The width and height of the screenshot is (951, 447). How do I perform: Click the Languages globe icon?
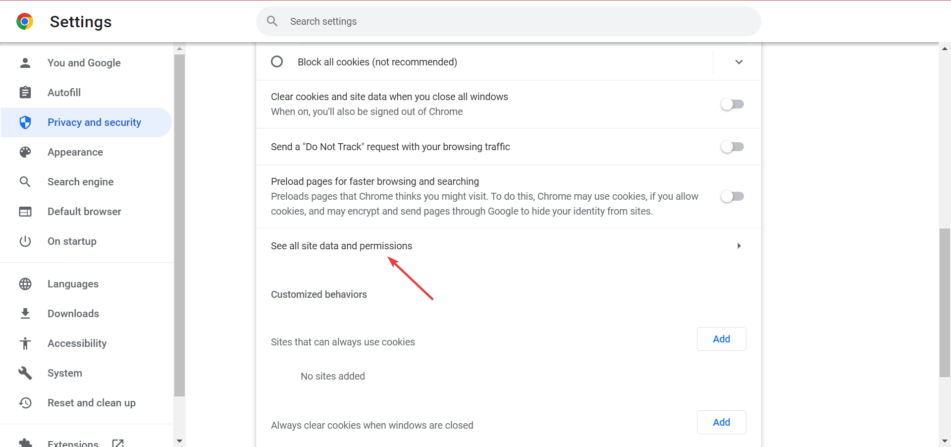[25, 284]
